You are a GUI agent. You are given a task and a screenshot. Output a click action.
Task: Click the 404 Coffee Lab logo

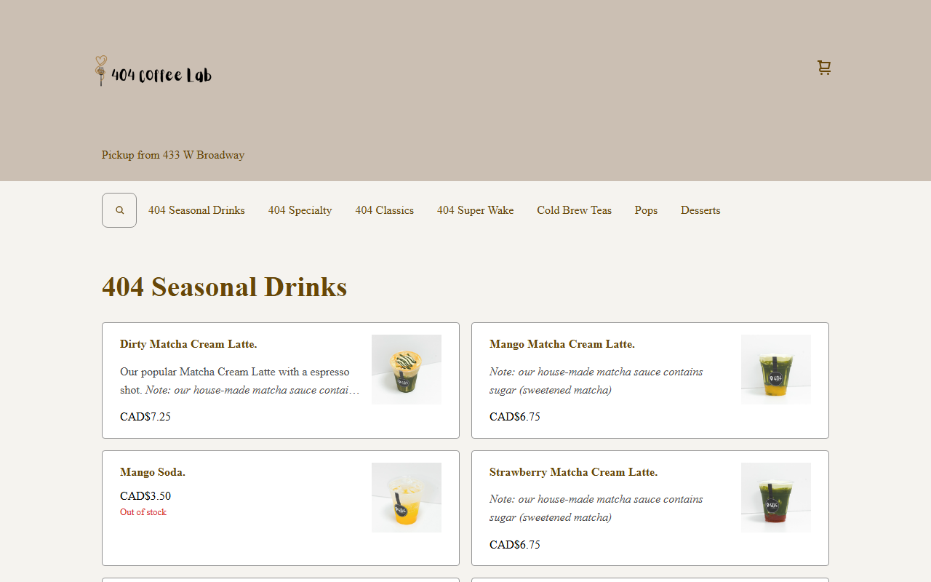click(153, 71)
